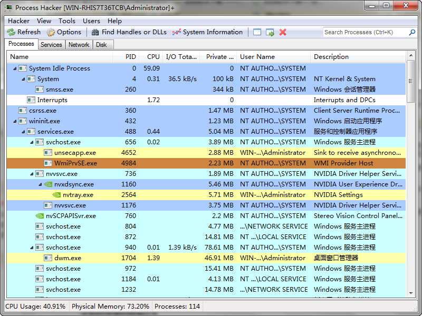This screenshot has height=316, width=422.
Task: Click the red X terminate toolbar icon
Action: pos(283,33)
